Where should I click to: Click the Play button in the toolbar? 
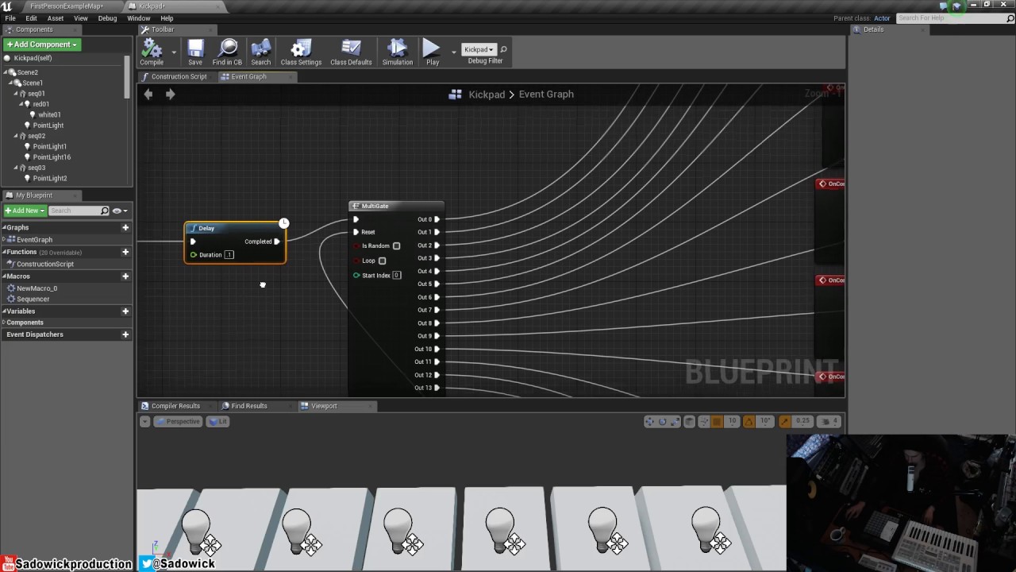point(432,50)
